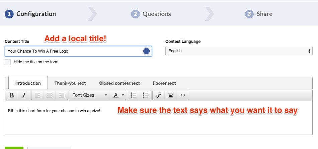Insert a numbered list

click(x=145, y=95)
